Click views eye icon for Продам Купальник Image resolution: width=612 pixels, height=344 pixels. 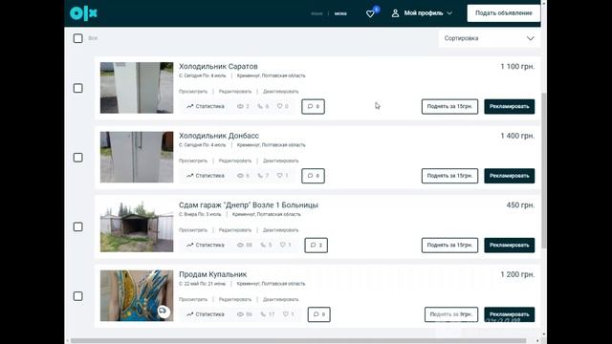pyautogui.click(x=240, y=314)
